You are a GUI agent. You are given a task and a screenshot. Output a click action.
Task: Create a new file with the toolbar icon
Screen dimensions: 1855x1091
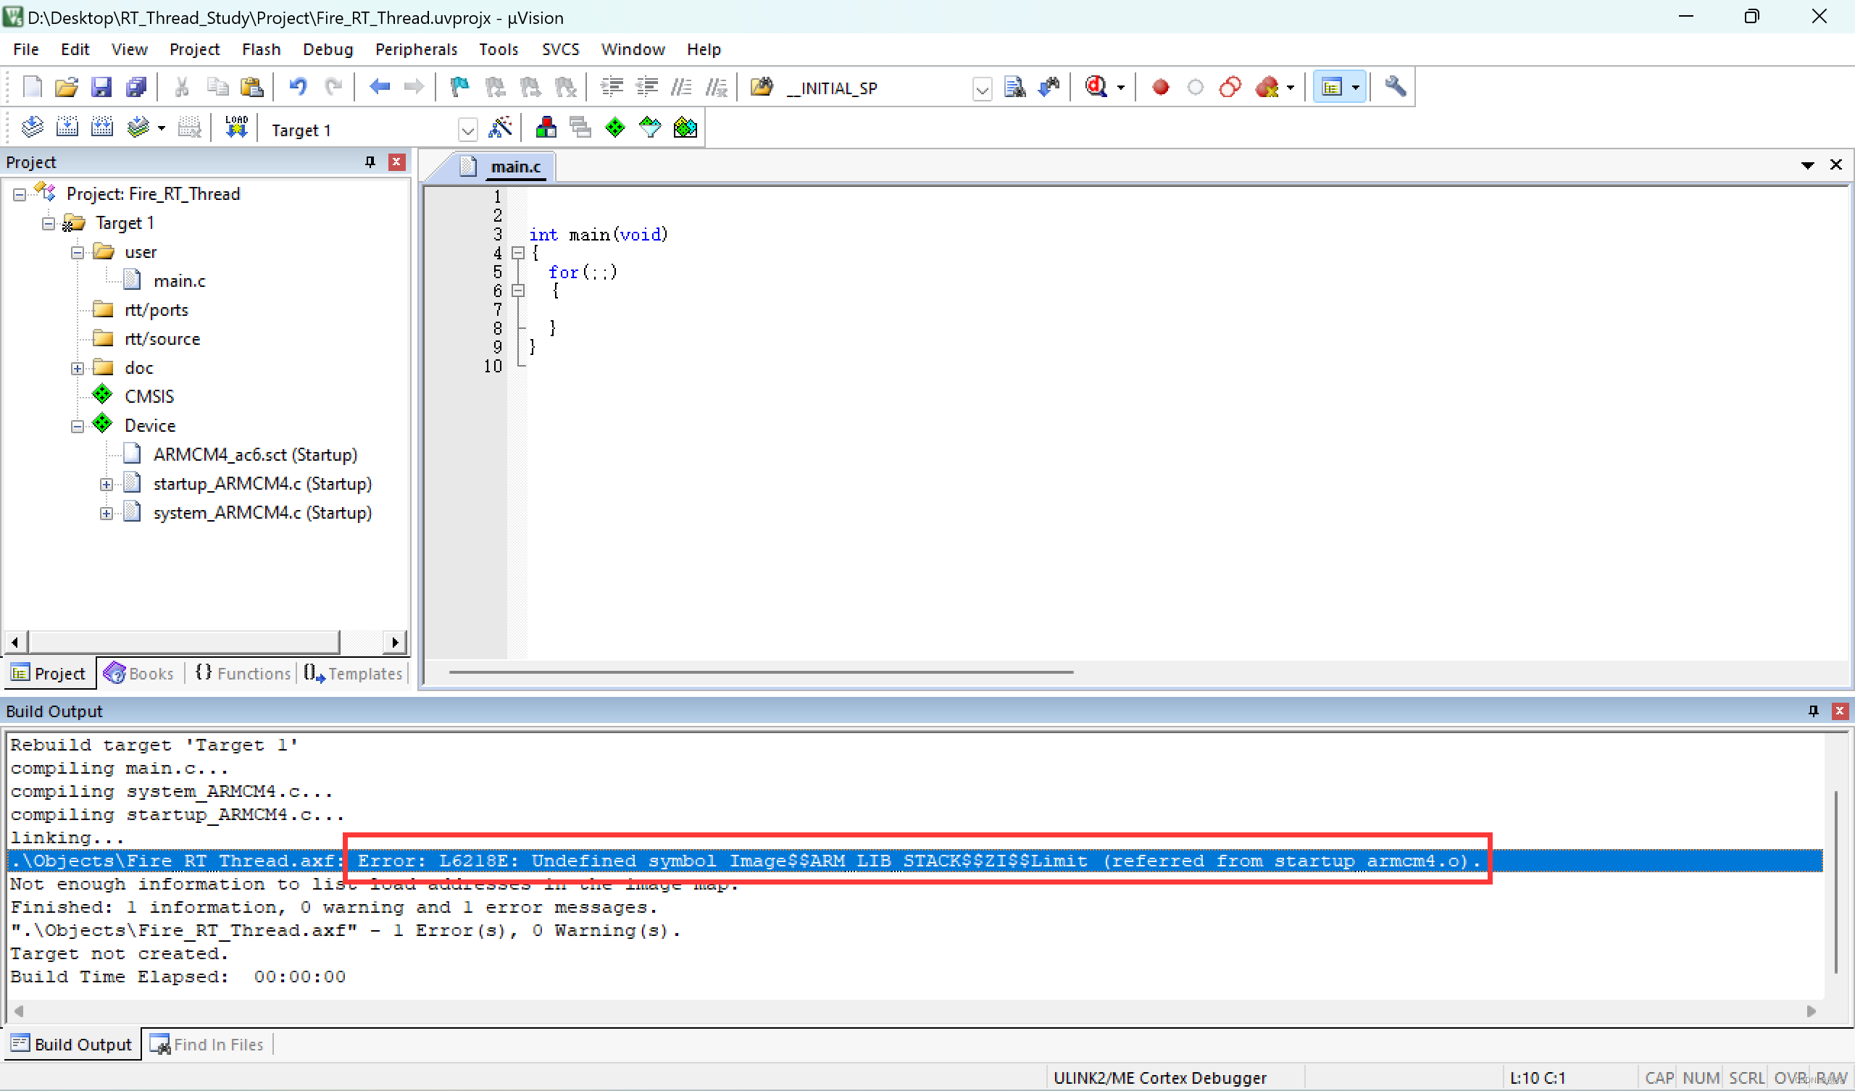(33, 88)
